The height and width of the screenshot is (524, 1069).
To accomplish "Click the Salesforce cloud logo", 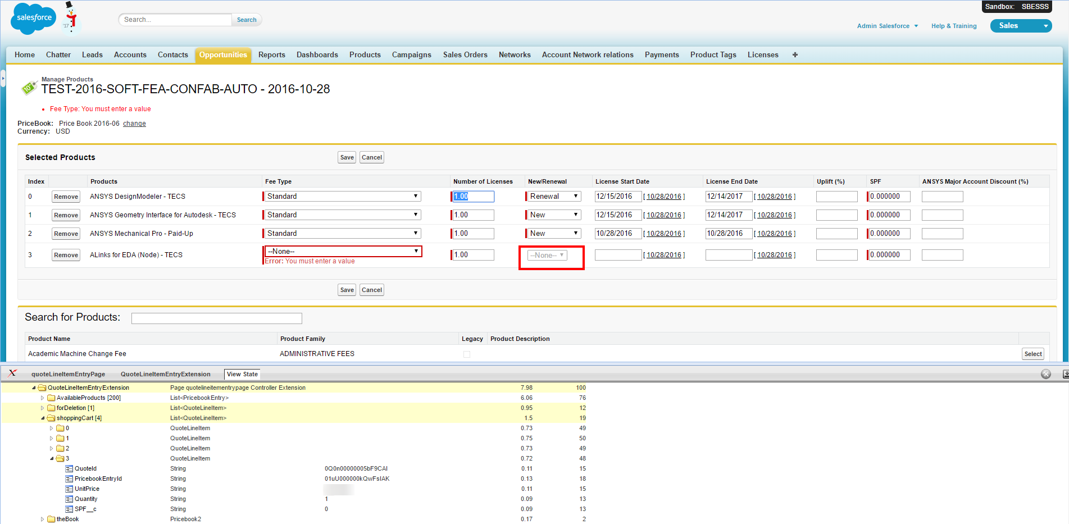I will [34, 18].
